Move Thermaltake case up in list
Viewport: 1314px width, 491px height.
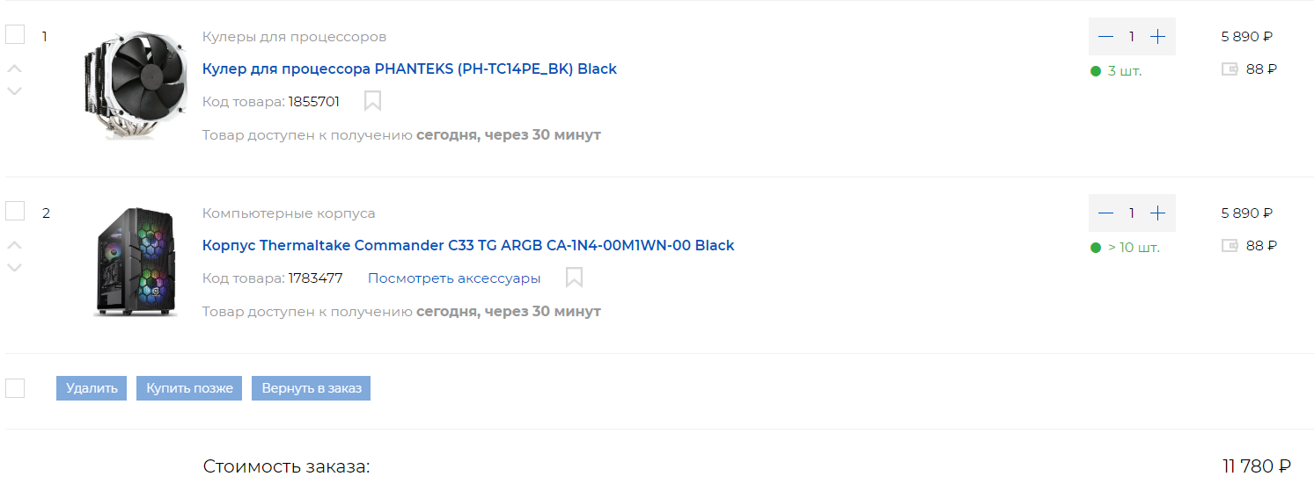pyautogui.click(x=15, y=245)
